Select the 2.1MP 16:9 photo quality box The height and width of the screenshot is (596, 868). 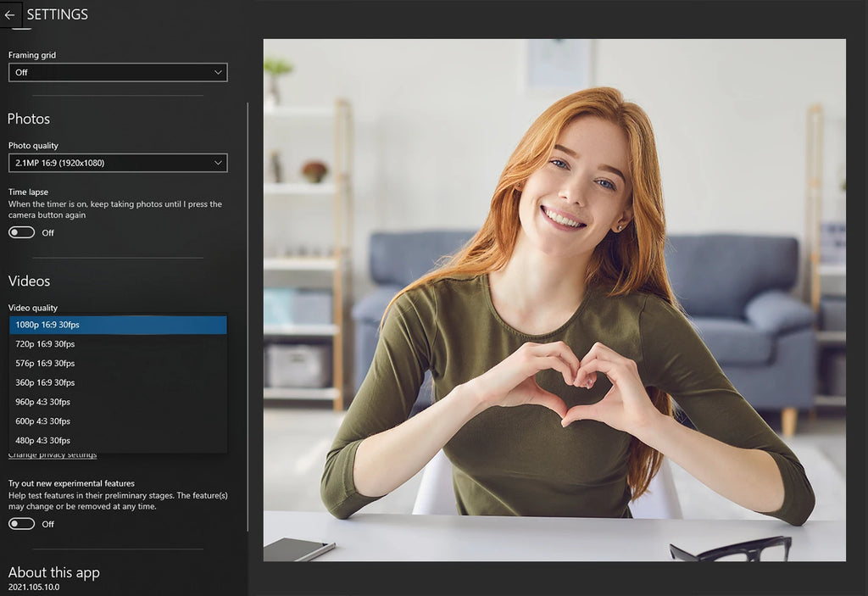coord(118,163)
